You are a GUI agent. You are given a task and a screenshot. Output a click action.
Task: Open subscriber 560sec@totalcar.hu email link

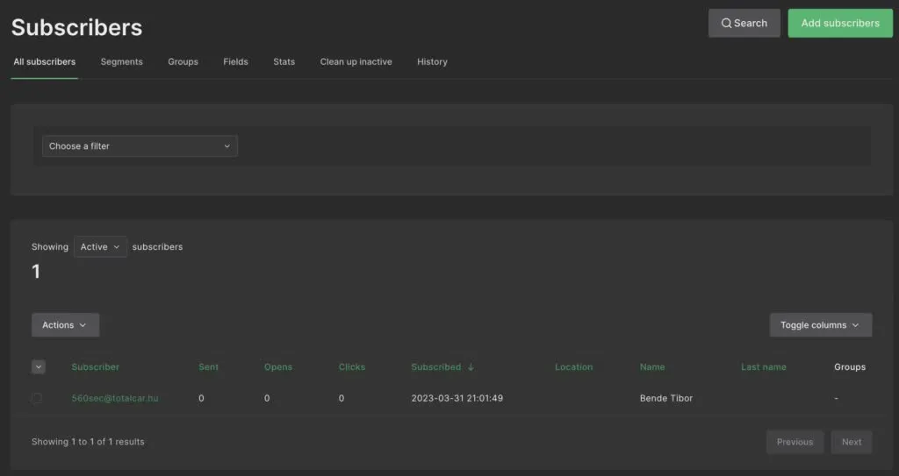(x=115, y=398)
